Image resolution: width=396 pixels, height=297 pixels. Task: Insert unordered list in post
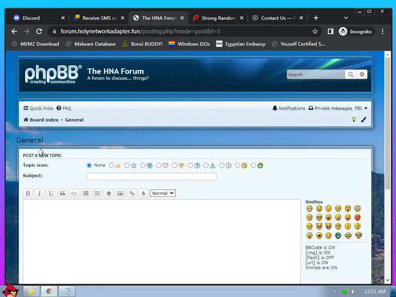[x=85, y=193]
